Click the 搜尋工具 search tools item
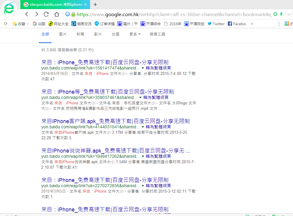The height and width of the screenshot is (216, 293). pyautogui.click(x=157, y=34)
